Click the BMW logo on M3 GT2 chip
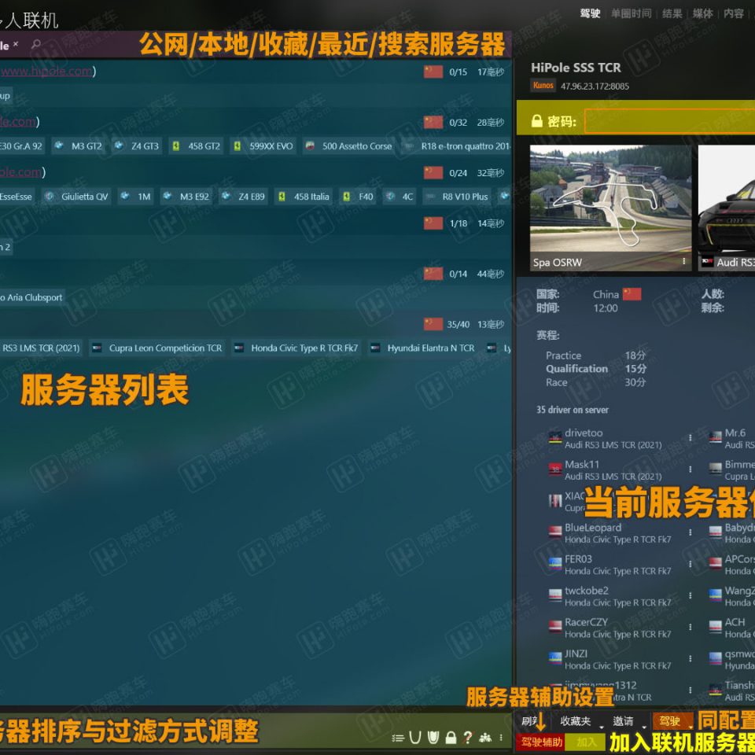This screenshot has height=755, width=755. (59, 145)
